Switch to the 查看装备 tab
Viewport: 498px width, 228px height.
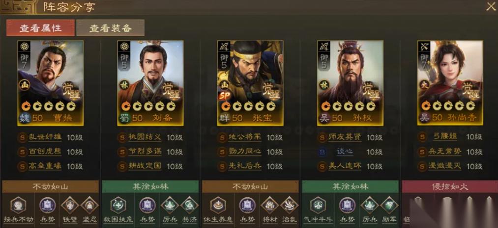(110, 28)
